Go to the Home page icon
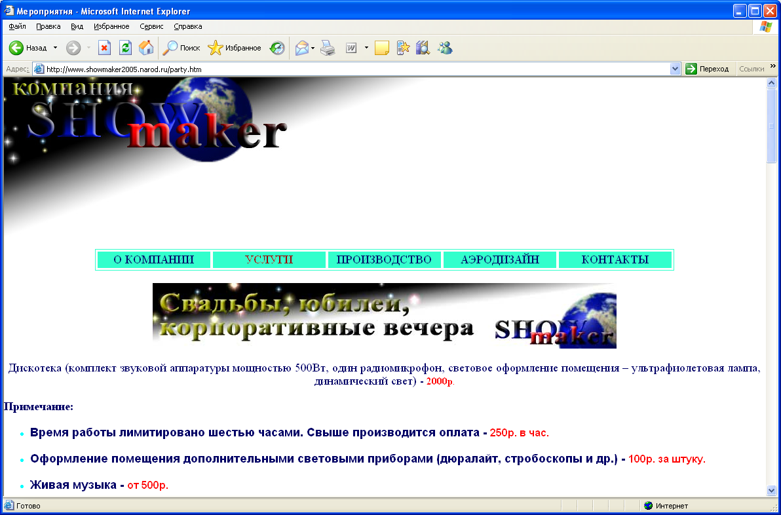The image size is (781, 515). click(146, 48)
